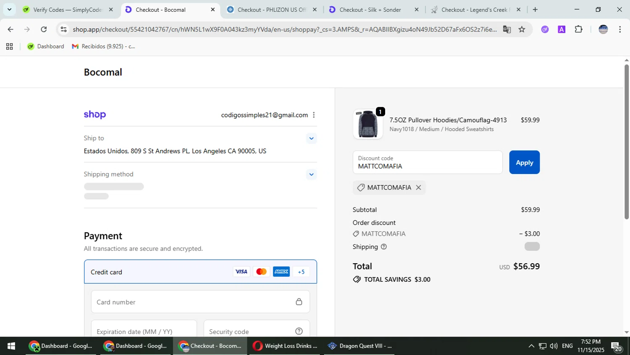The width and height of the screenshot is (630, 355).
Task: Click the Visa card logo
Action: 241,272
